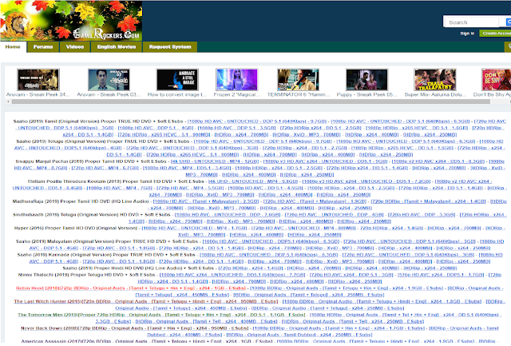Open Thittam Poattu 720p MP4 5.5GB link
511x346 pixels.
[190, 188]
